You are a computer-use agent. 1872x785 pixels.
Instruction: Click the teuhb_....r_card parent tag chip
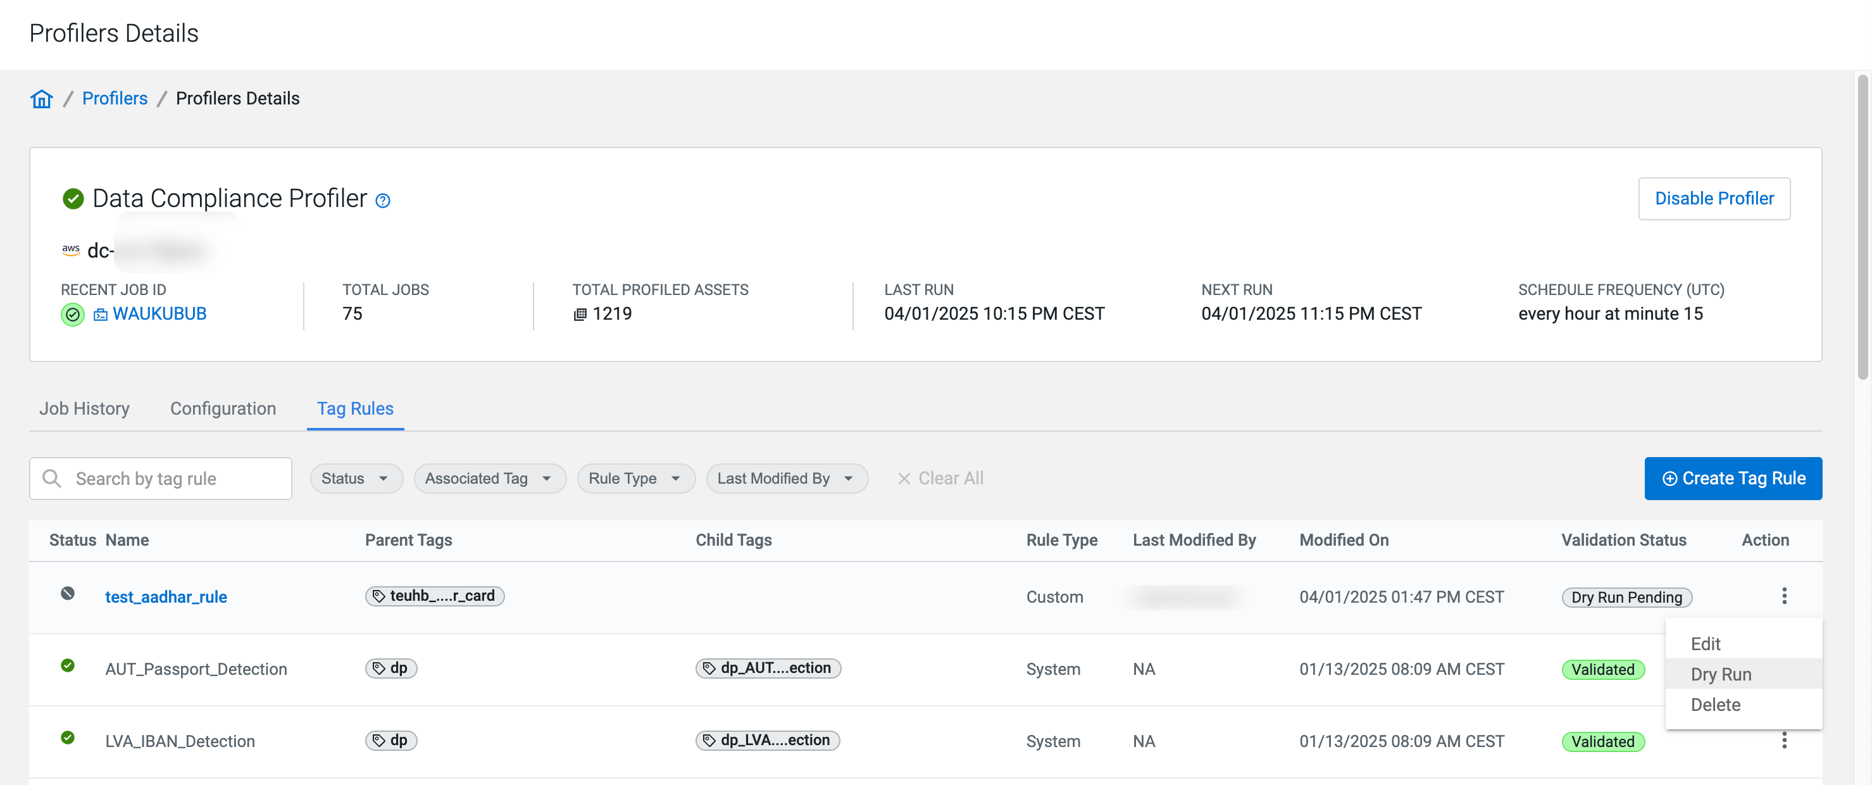(435, 596)
